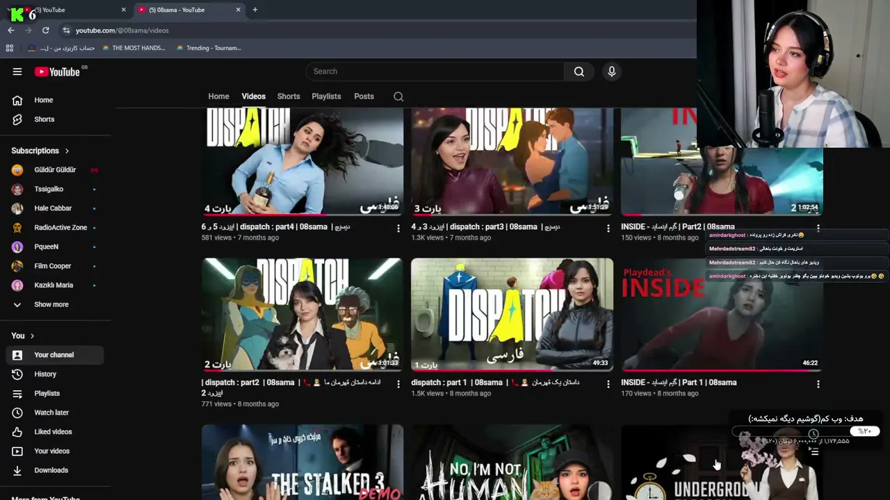Play the Dispatch part 1 thumbnail with 49:33 duration
Screen dimensions: 890x500
coord(512,315)
